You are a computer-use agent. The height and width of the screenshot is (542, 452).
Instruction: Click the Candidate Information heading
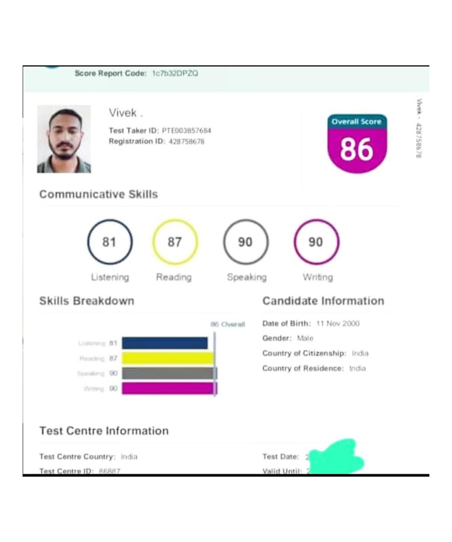tap(323, 301)
